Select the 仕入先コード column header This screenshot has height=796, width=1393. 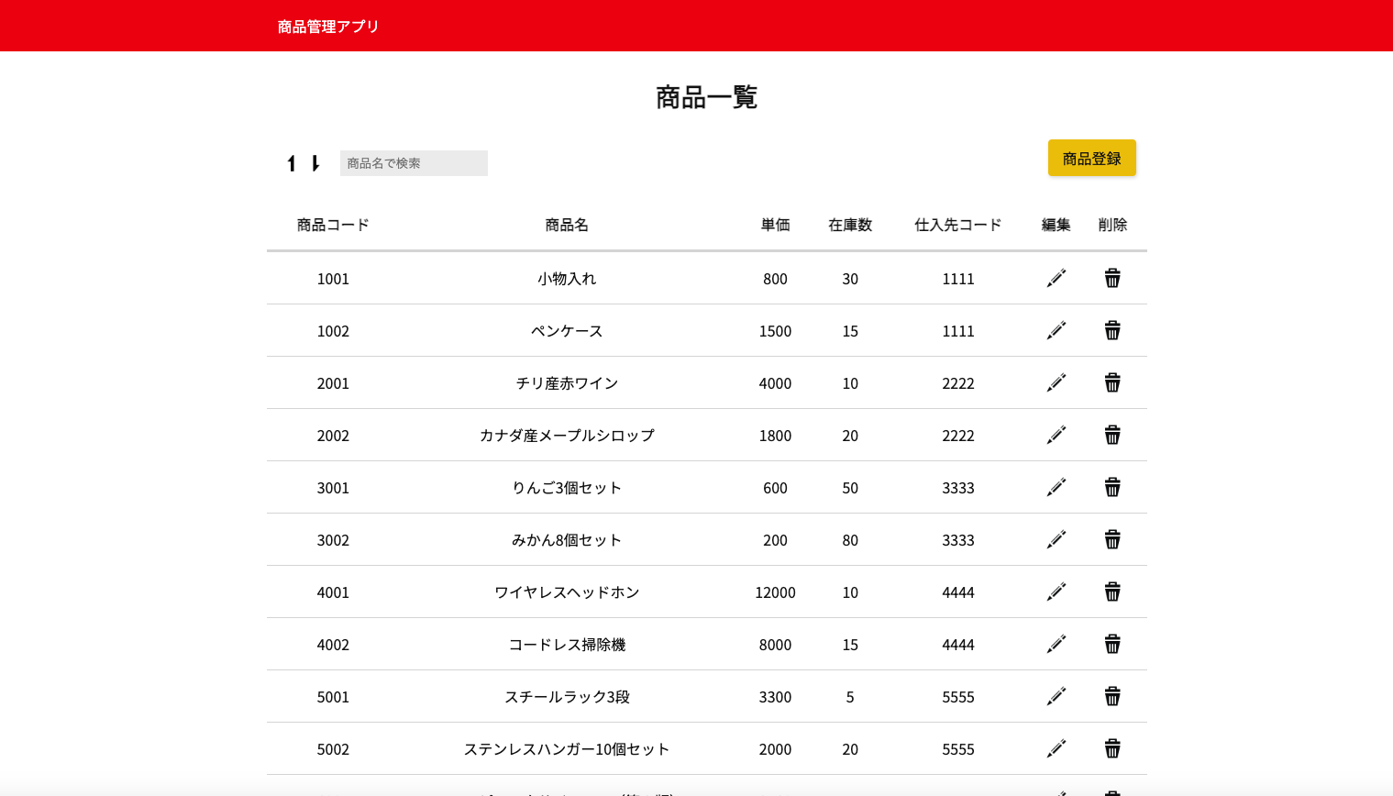tap(957, 225)
